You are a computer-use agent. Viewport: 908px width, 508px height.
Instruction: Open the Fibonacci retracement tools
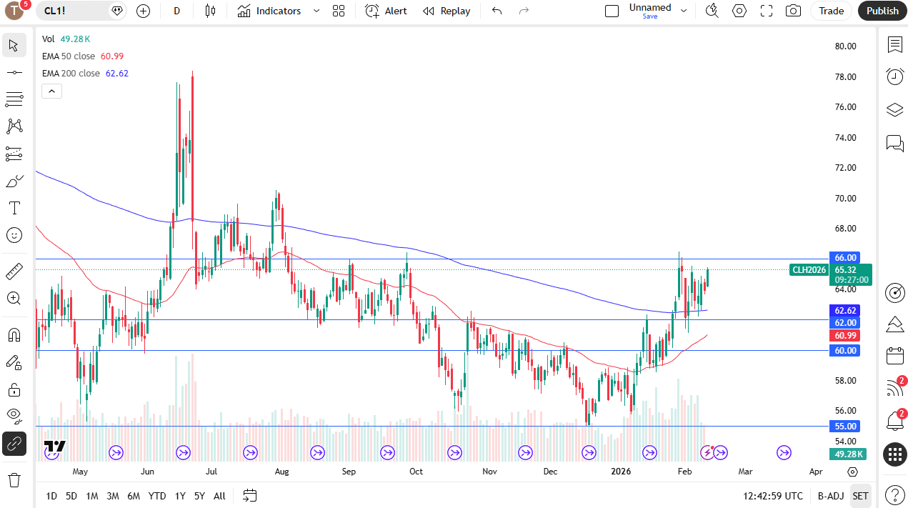click(14, 99)
